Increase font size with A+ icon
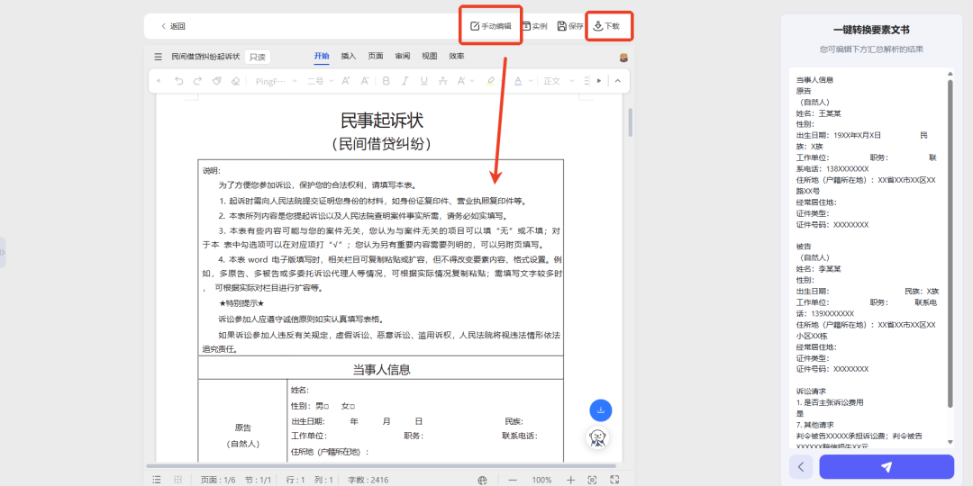This screenshot has height=486, width=973. click(x=346, y=81)
